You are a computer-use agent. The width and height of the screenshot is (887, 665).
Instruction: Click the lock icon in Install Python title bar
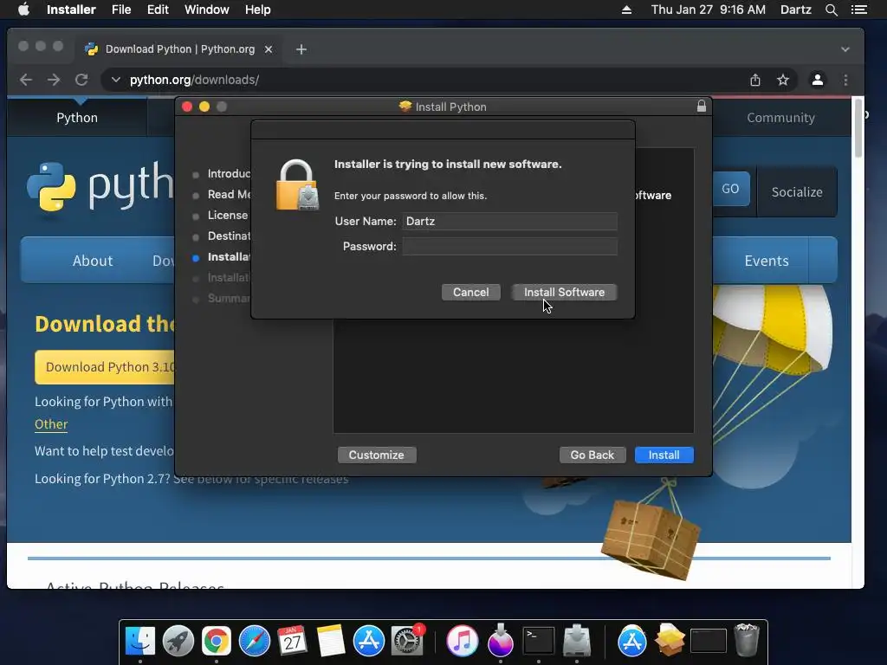(702, 106)
